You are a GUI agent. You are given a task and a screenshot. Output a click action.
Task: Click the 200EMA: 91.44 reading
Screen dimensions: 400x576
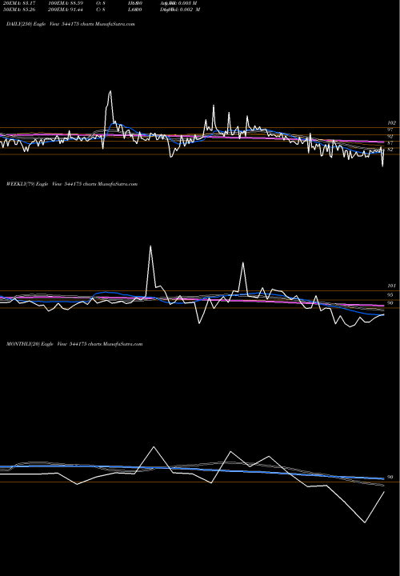pos(66,10)
